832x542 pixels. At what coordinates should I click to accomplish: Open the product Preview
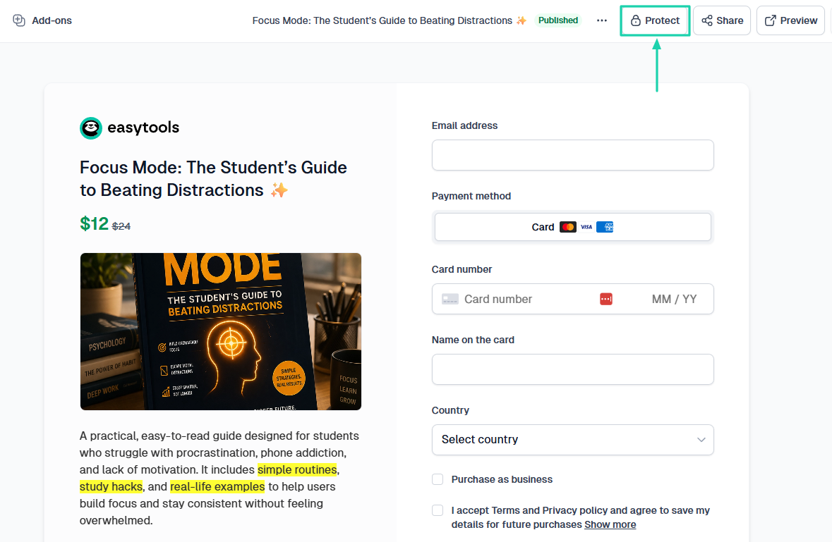click(790, 20)
